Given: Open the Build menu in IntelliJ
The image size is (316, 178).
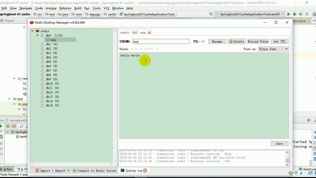Looking at the screenshot, I should pos(78,8).
